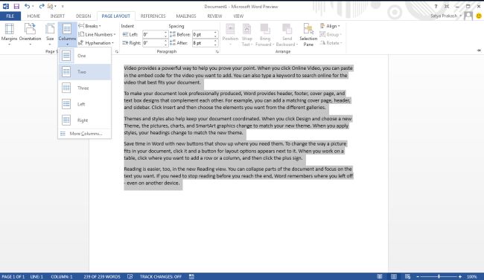
Task: Increase the Indent Left value
Action: (166, 33)
